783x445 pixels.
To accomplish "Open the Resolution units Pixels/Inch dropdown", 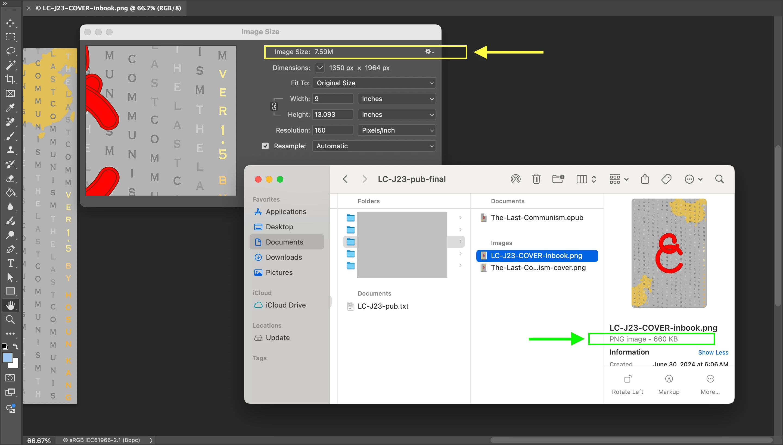I will [x=397, y=130].
